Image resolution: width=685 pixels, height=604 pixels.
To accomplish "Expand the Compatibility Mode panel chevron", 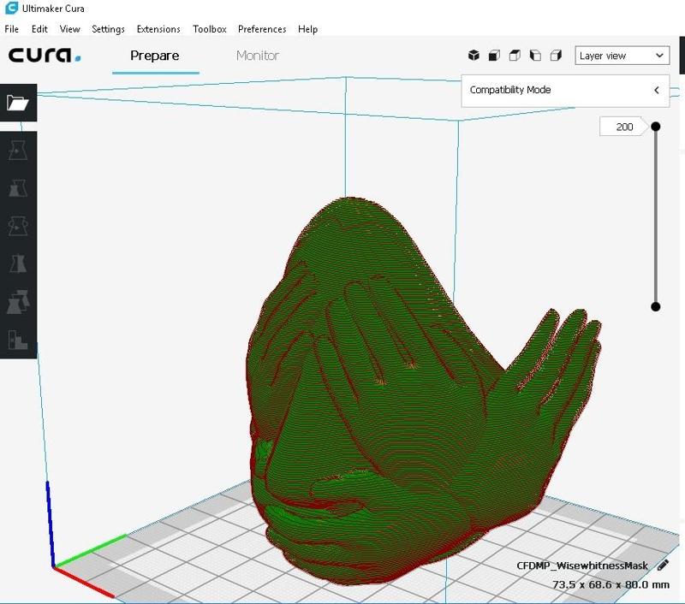I will [x=656, y=90].
